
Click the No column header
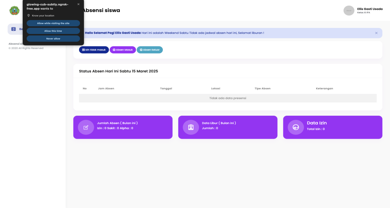[x=85, y=88]
